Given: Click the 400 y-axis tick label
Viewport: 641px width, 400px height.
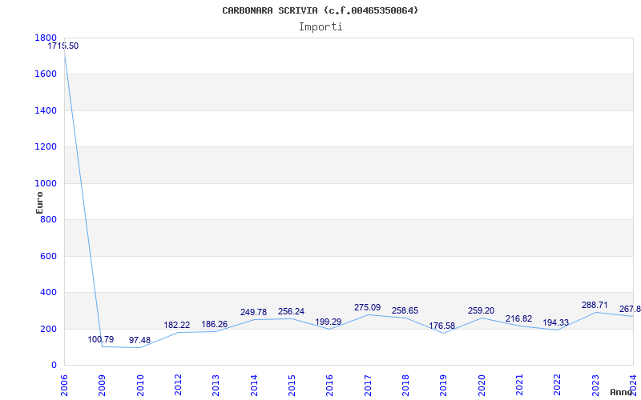Looking at the screenshot, I should click(48, 293).
